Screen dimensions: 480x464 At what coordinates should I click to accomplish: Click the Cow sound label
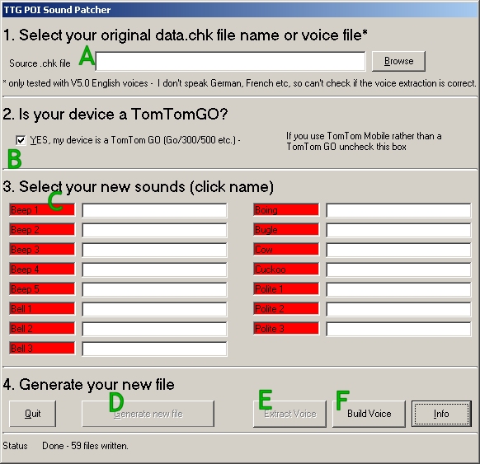pos(286,249)
